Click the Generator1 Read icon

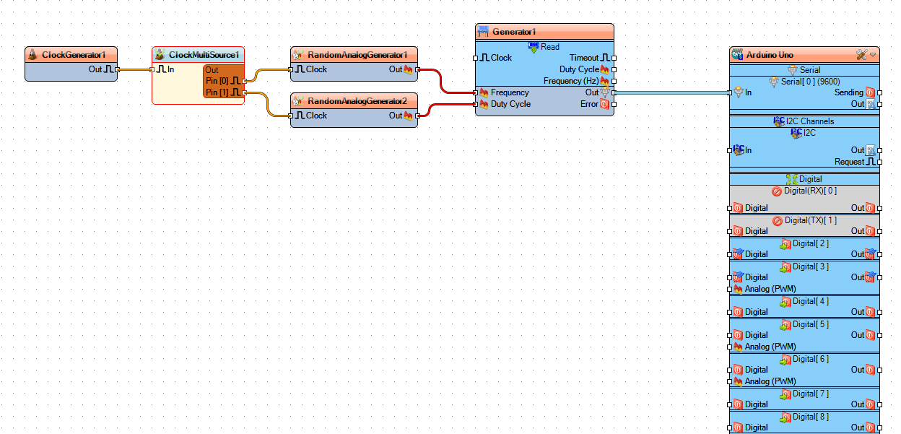click(534, 47)
